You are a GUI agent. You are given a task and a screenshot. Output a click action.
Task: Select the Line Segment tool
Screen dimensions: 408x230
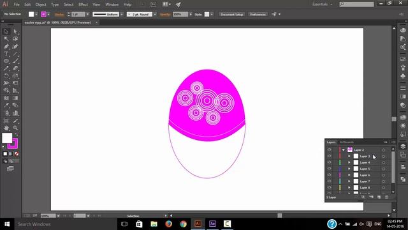point(15,54)
